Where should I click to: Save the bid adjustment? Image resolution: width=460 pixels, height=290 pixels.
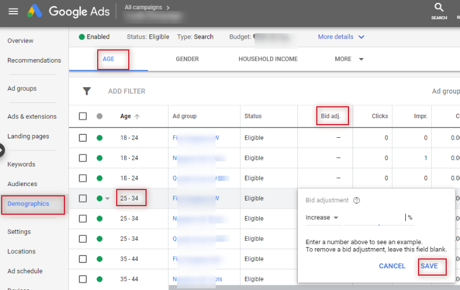point(429,266)
